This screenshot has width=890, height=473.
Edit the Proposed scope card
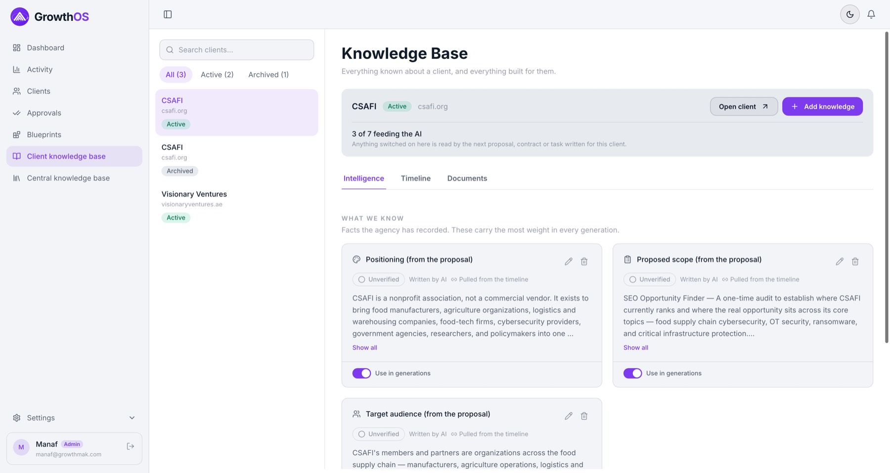840,261
